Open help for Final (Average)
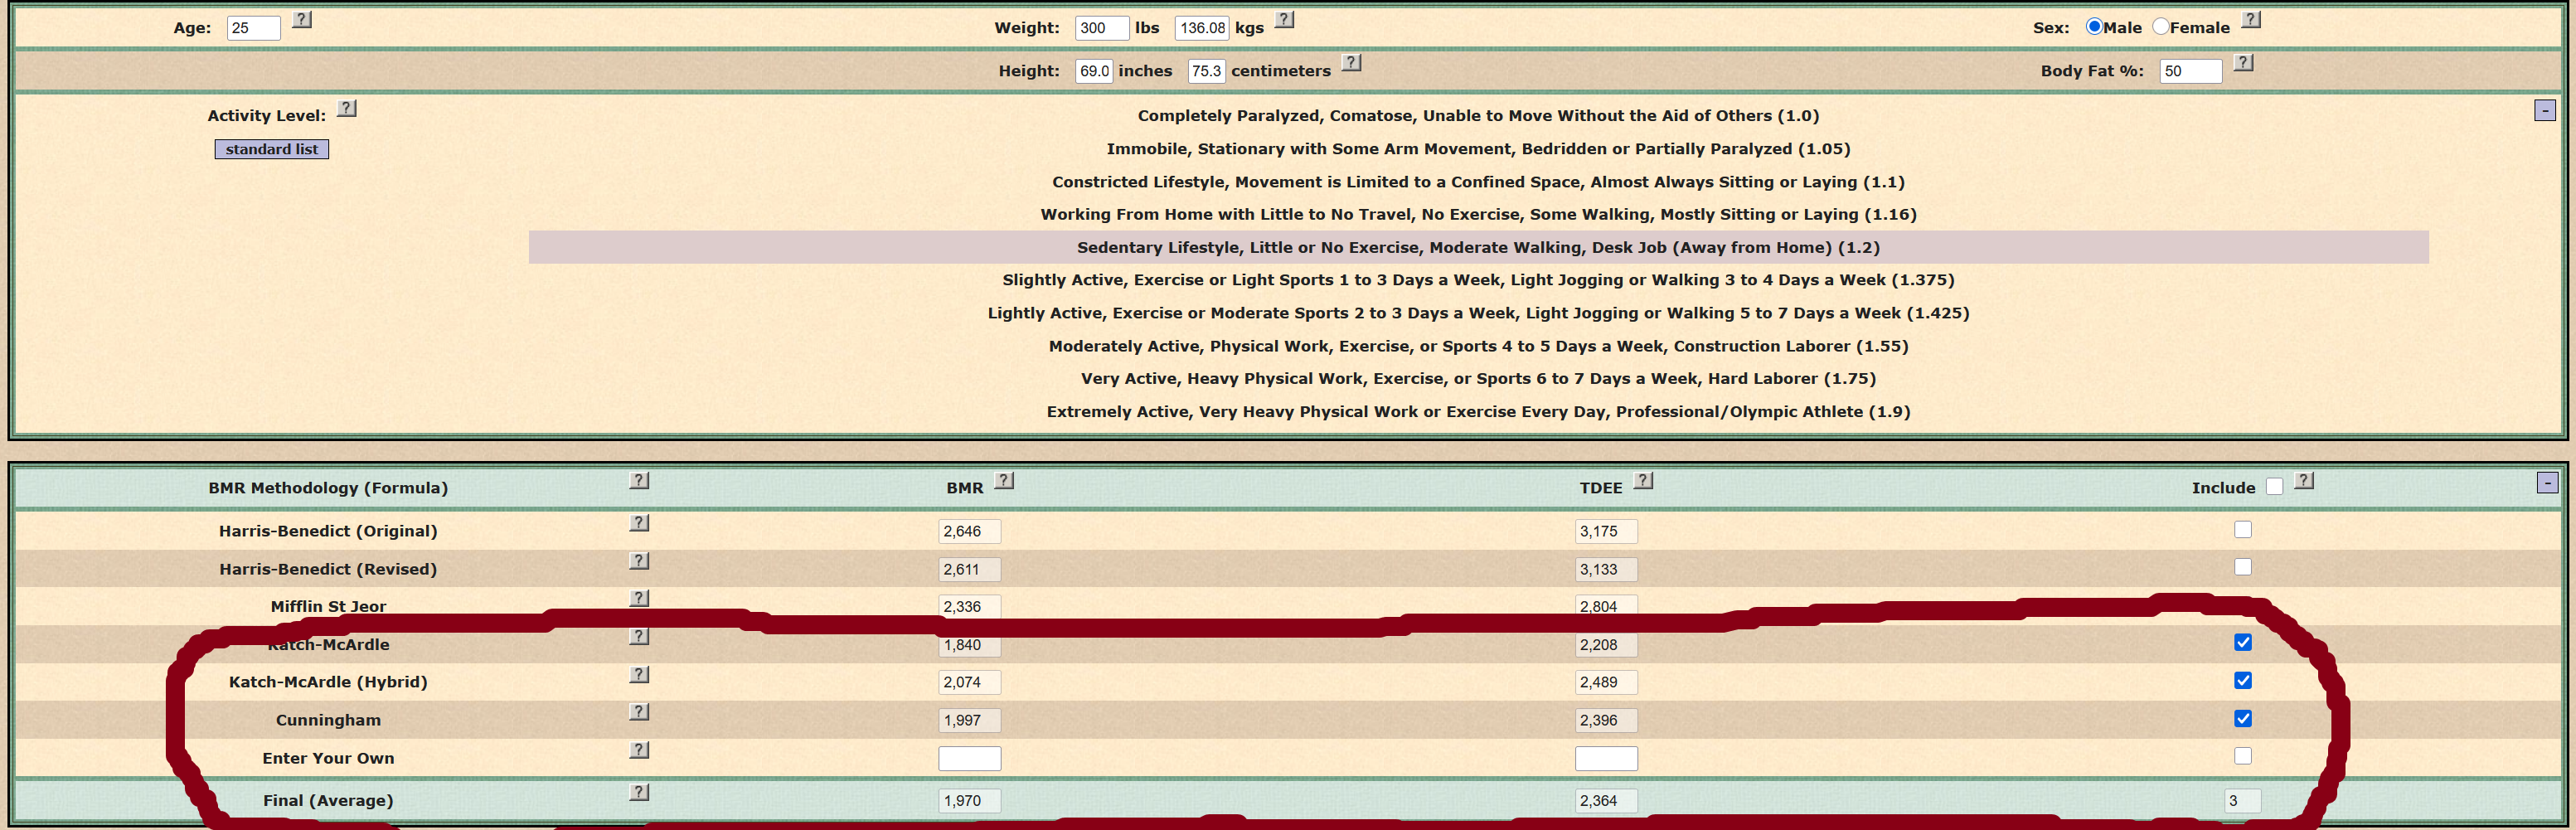 640,792
